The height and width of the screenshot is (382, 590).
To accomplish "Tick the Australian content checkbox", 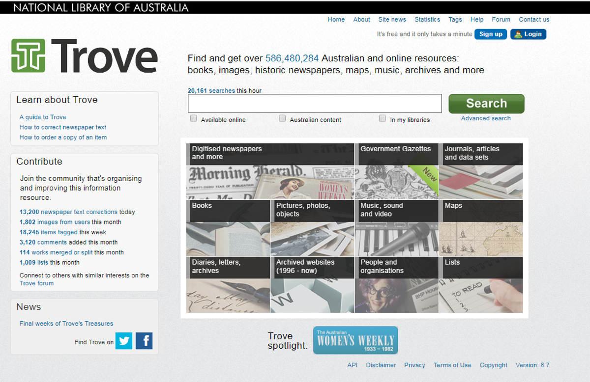I will (x=282, y=118).
